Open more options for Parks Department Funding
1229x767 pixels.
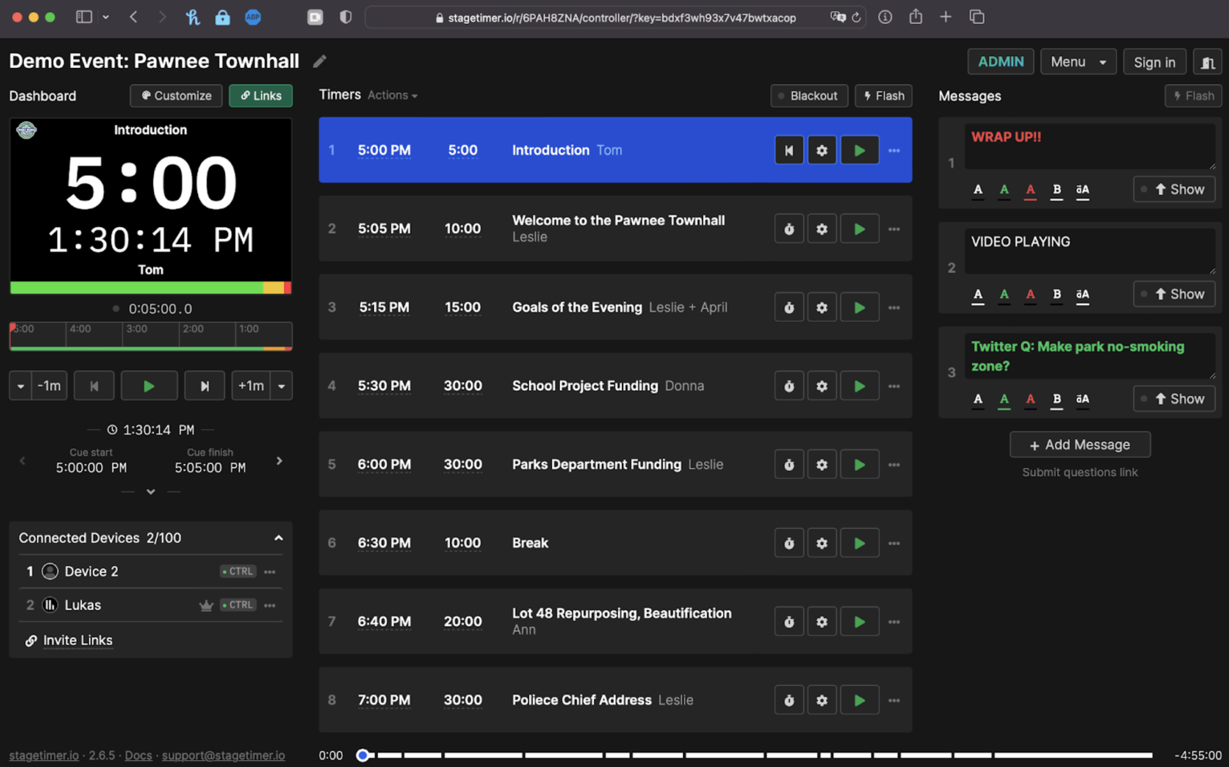pos(894,465)
